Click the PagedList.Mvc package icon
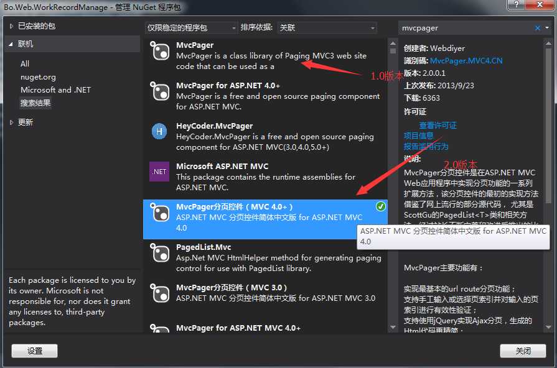557x368 pixels. (159, 253)
